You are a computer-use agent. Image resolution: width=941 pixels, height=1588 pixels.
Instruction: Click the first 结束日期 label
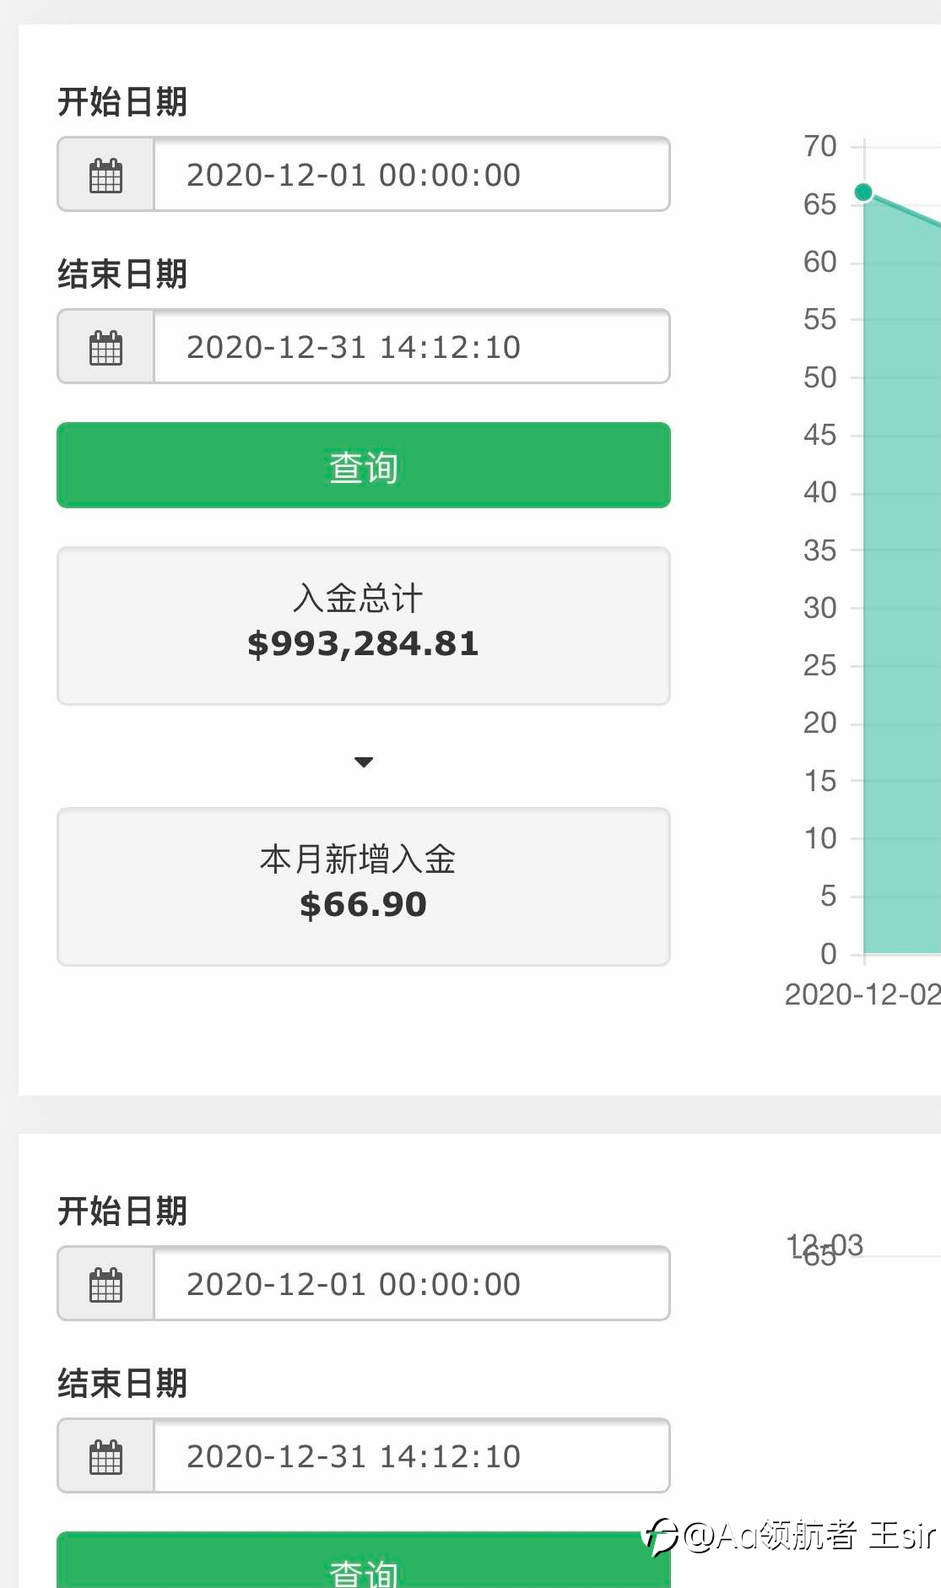tap(122, 274)
